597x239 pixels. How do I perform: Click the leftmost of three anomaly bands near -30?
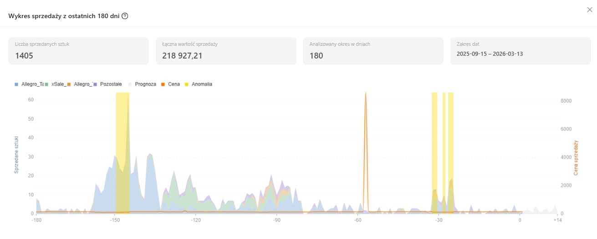[434, 136]
